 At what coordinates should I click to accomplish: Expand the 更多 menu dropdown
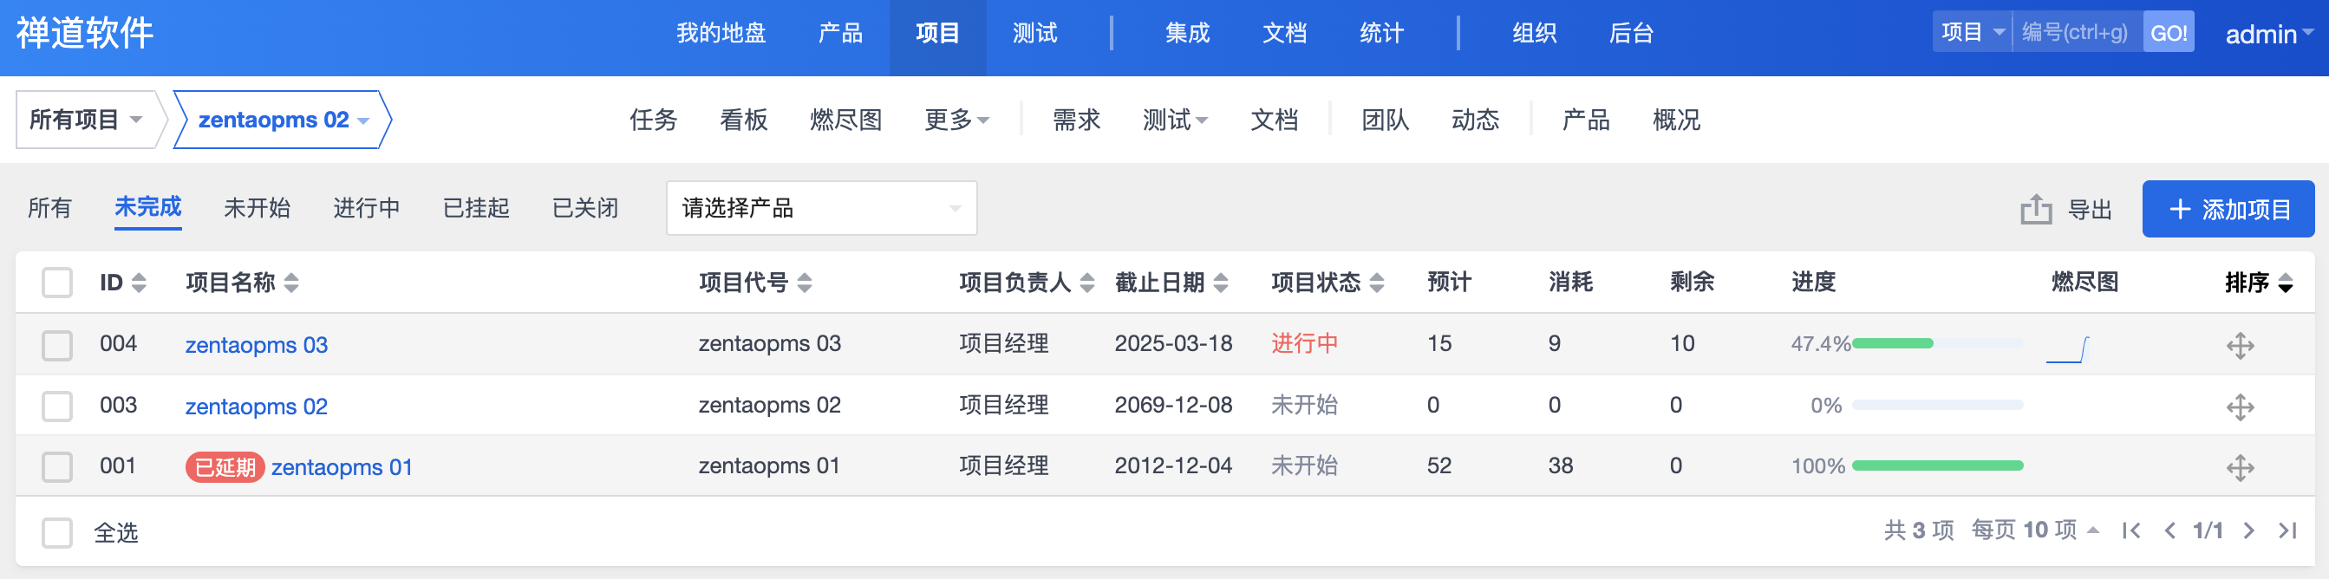(956, 120)
